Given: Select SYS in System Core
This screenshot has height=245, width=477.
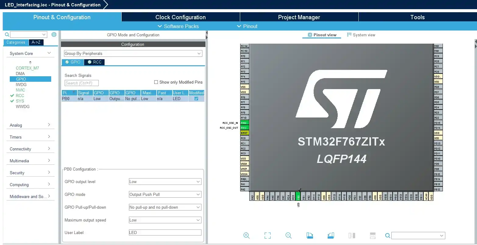Looking at the screenshot, I should click(x=20, y=101).
